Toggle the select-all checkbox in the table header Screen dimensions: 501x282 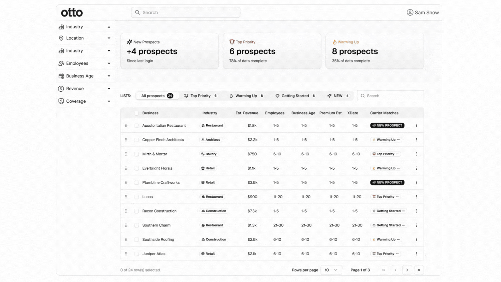pos(136,113)
